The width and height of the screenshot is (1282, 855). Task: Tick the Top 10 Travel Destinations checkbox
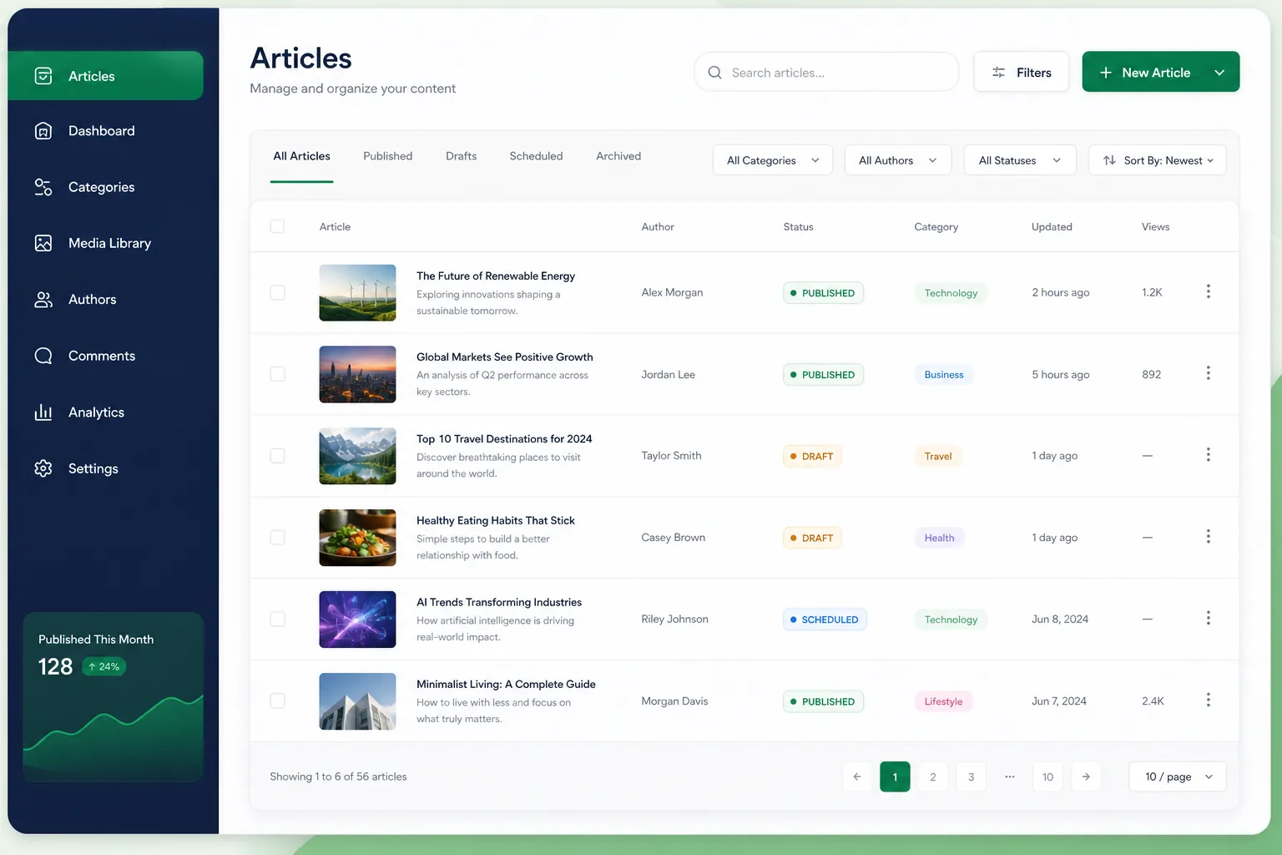click(277, 456)
